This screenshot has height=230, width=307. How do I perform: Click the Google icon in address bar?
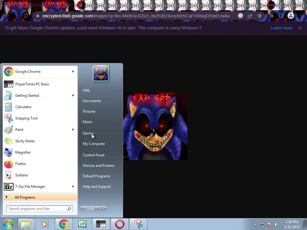[x=240, y=16]
